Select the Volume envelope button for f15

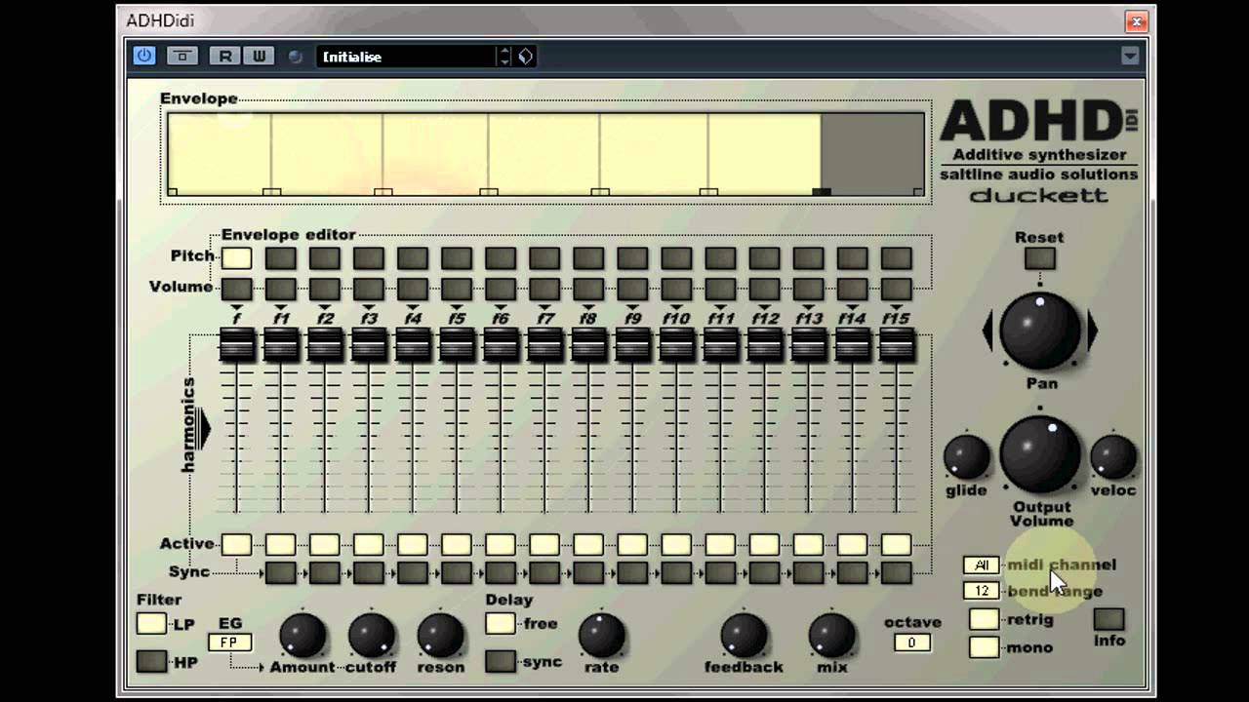[896, 289]
